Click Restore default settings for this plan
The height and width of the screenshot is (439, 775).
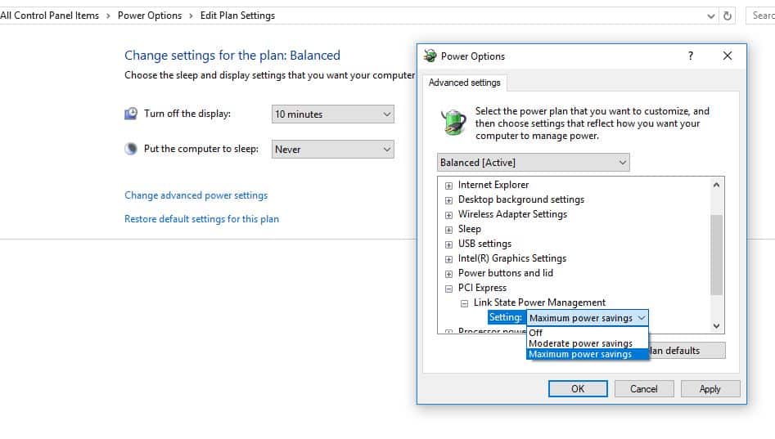[x=201, y=219]
